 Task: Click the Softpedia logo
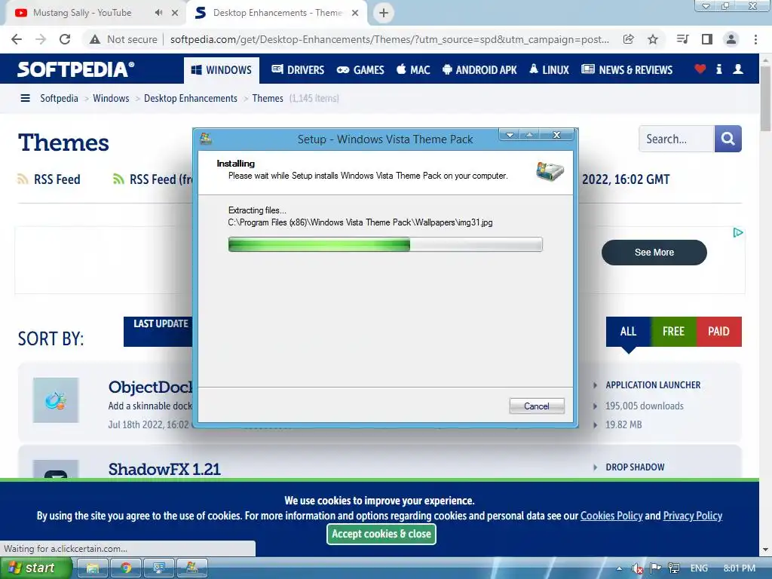(x=76, y=69)
